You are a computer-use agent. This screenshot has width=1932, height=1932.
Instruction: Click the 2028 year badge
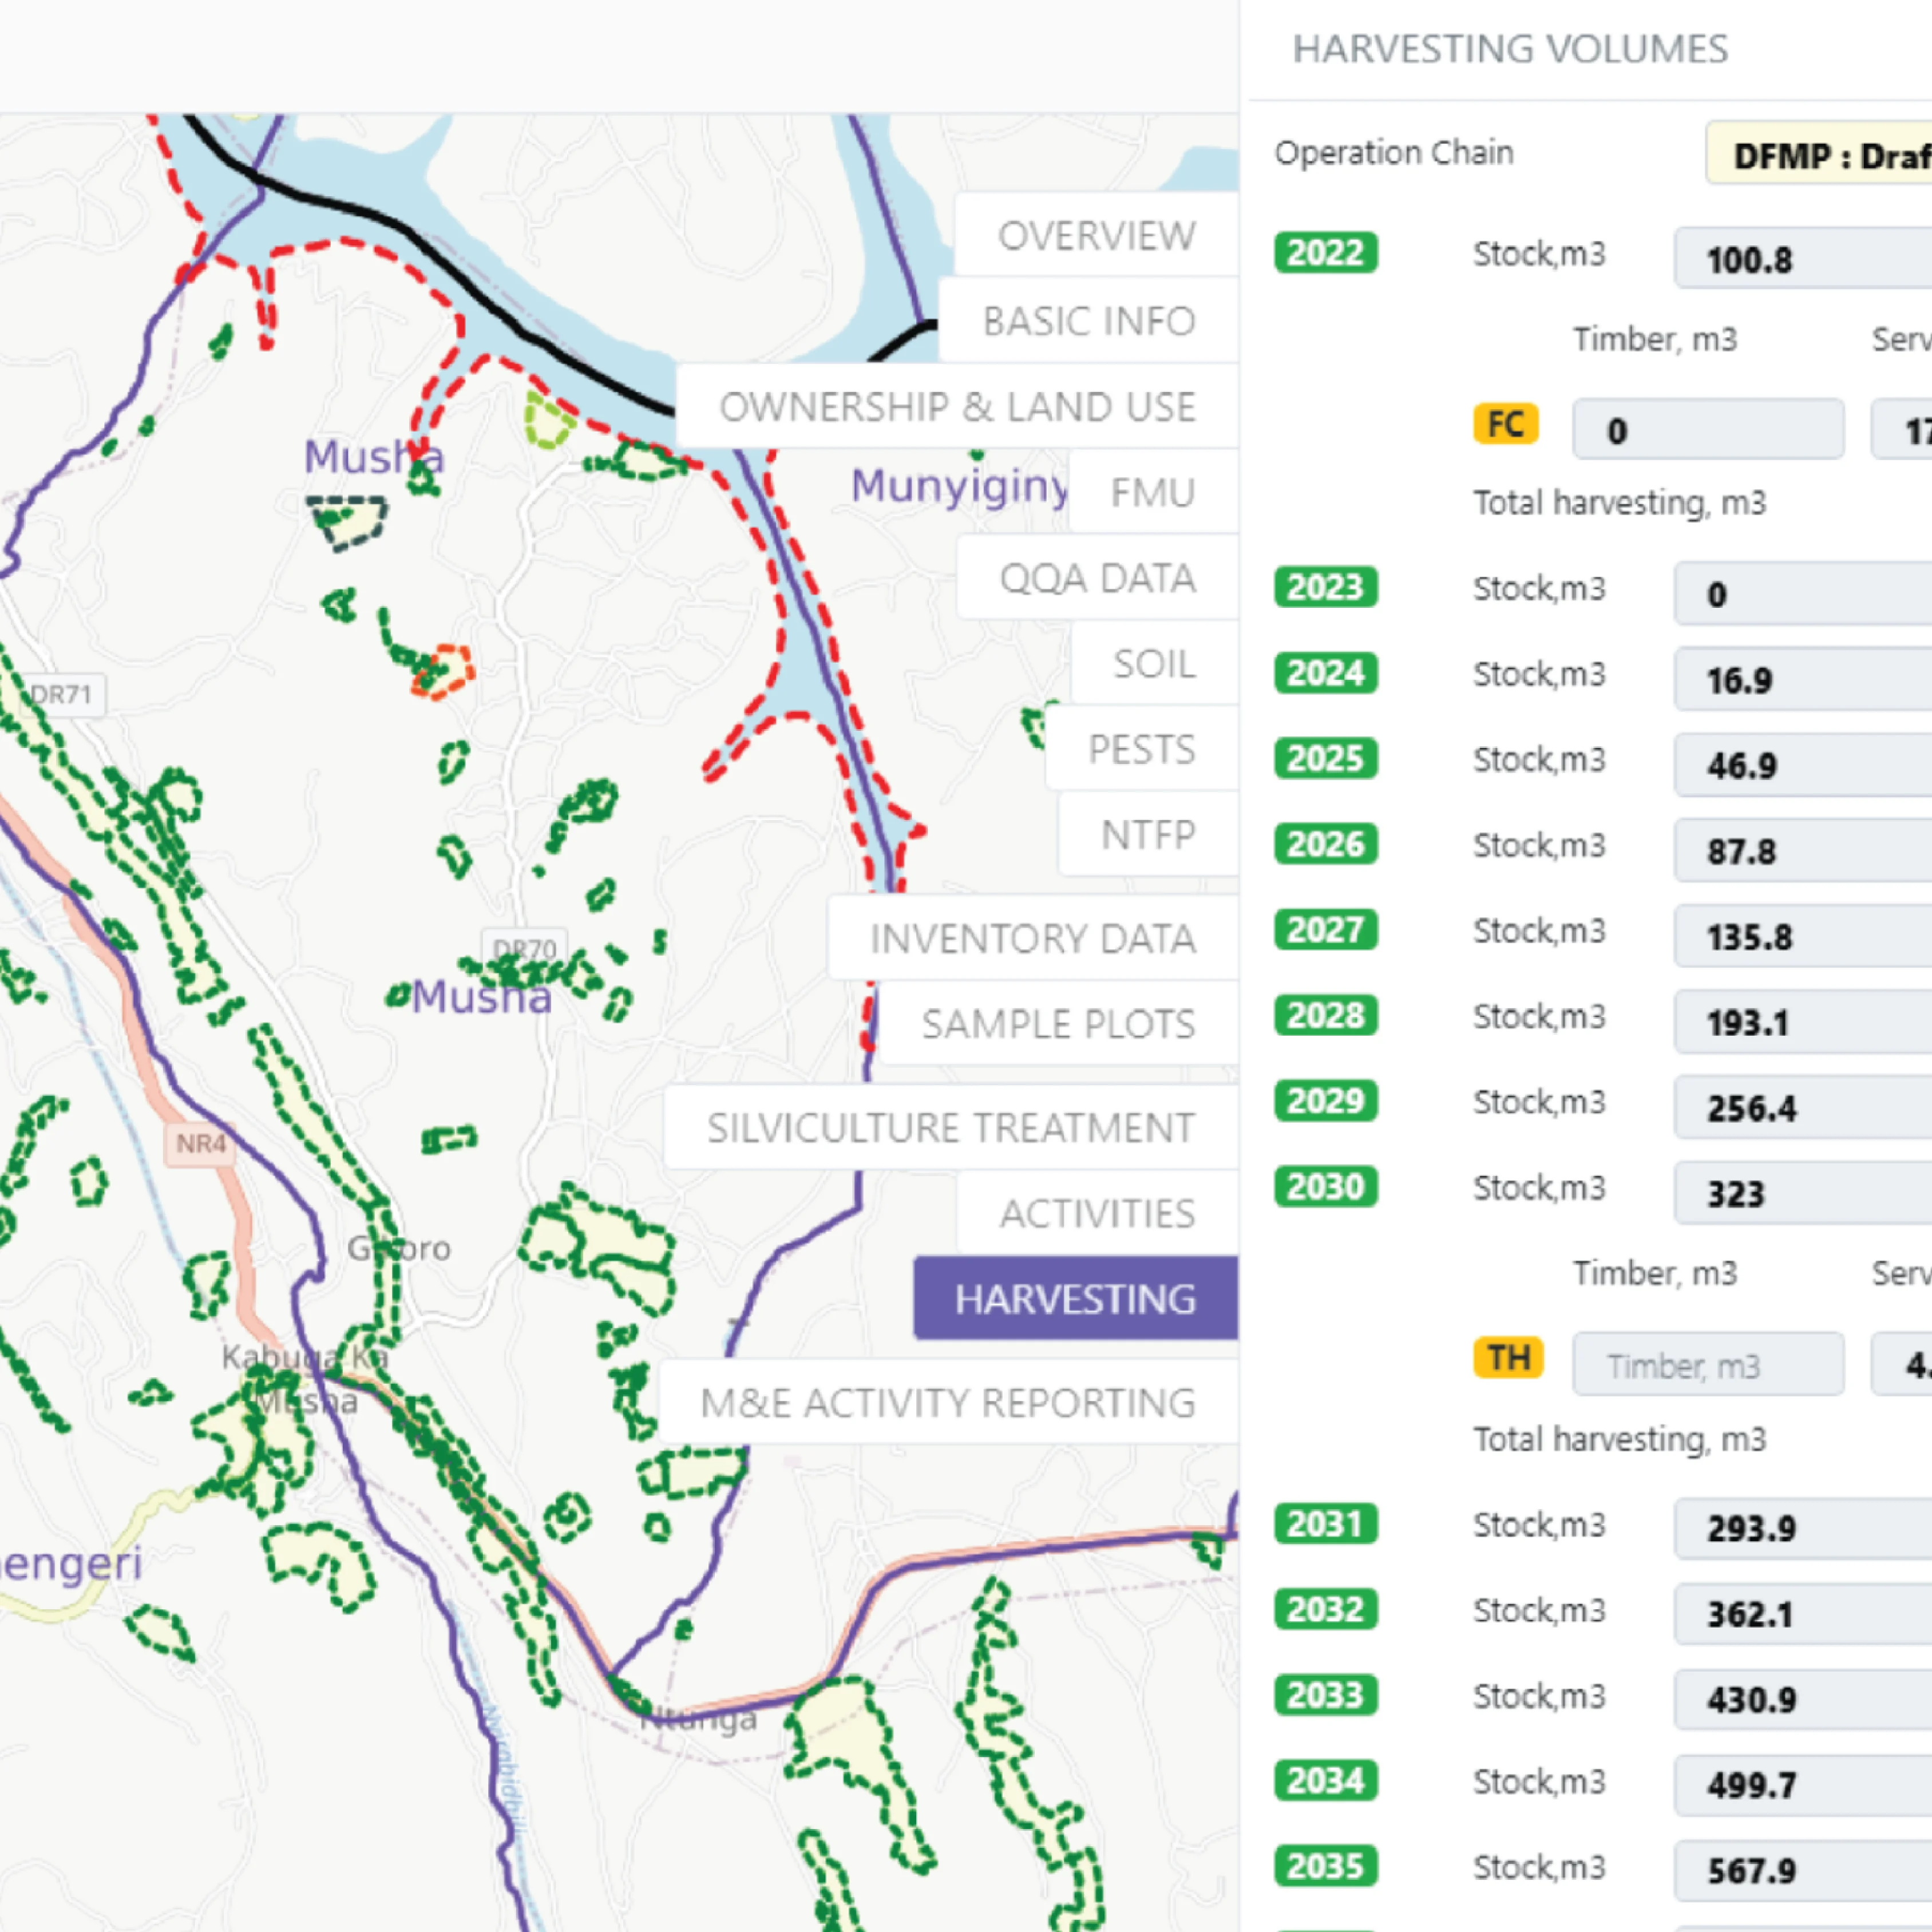pyautogui.click(x=1325, y=1016)
